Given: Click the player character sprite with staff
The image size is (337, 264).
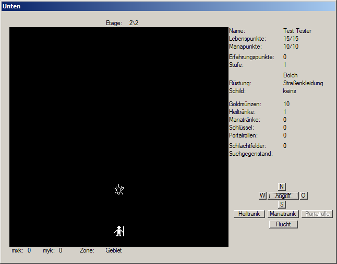Looking at the screenshot, I should point(119,231).
